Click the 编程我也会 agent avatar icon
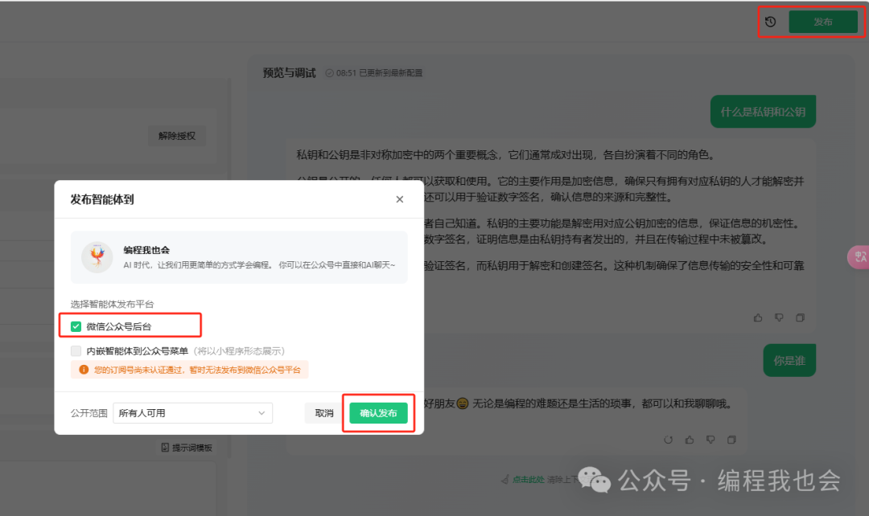The image size is (869, 516). tap(97, 257)
